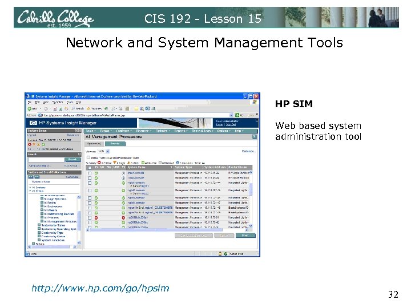Screen dimensions: 411x308
Task: Open the Tasks & Logs menu
Action: click(x=203, y=131)
